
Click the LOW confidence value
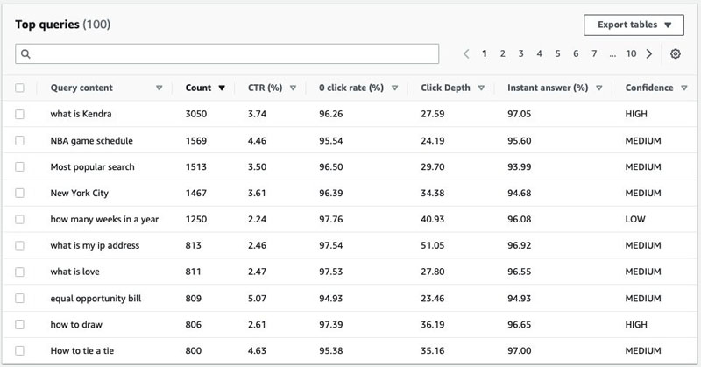pos(634,220)
